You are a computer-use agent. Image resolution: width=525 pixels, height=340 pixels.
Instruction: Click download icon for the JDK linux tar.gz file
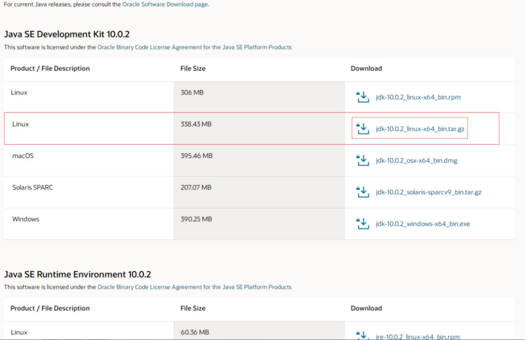coord(362,129)
